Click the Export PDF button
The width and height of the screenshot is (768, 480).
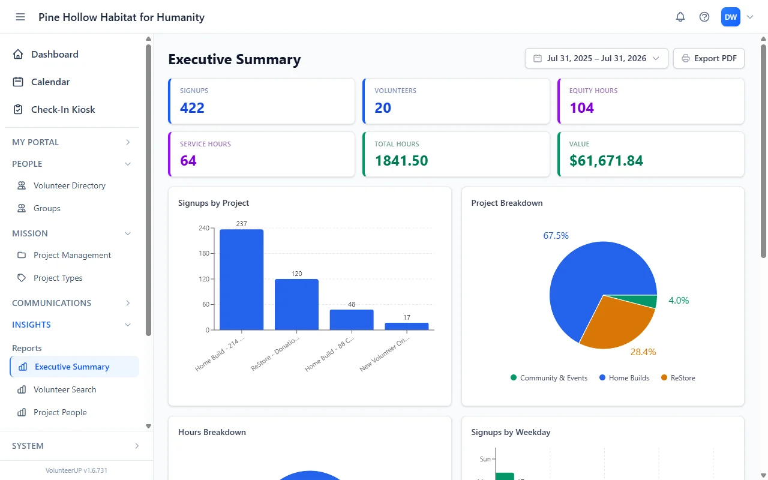(x=709, y=58)
